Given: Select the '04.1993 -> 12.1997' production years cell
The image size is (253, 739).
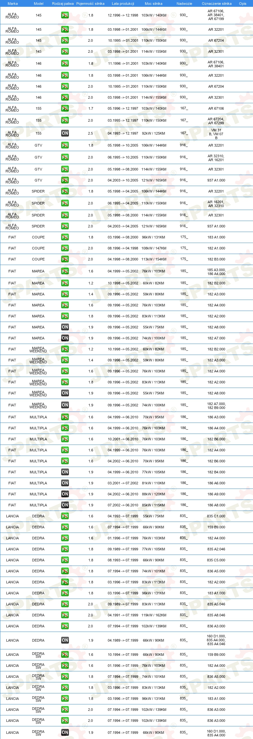Looking at the screenshot, I should click(123, 133).
